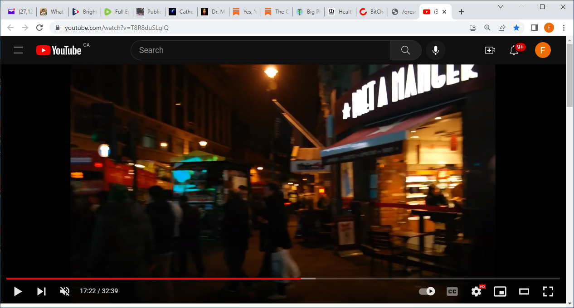The image size is (574, 308).
Task: Click the video frame to play
Action: click(x=283, y=170)
